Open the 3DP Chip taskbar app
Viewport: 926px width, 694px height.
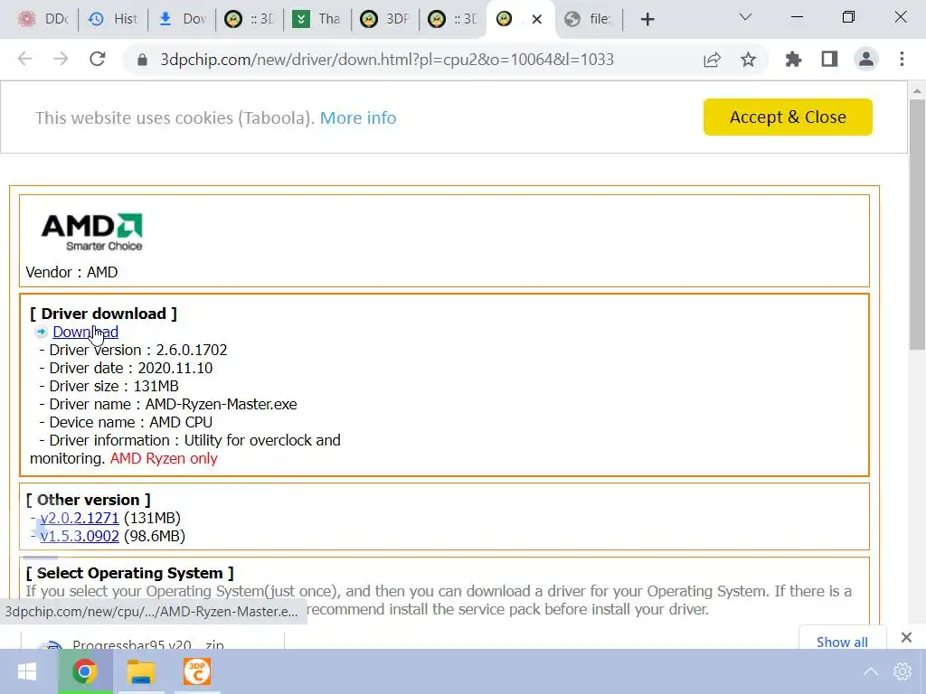point(196,671)
